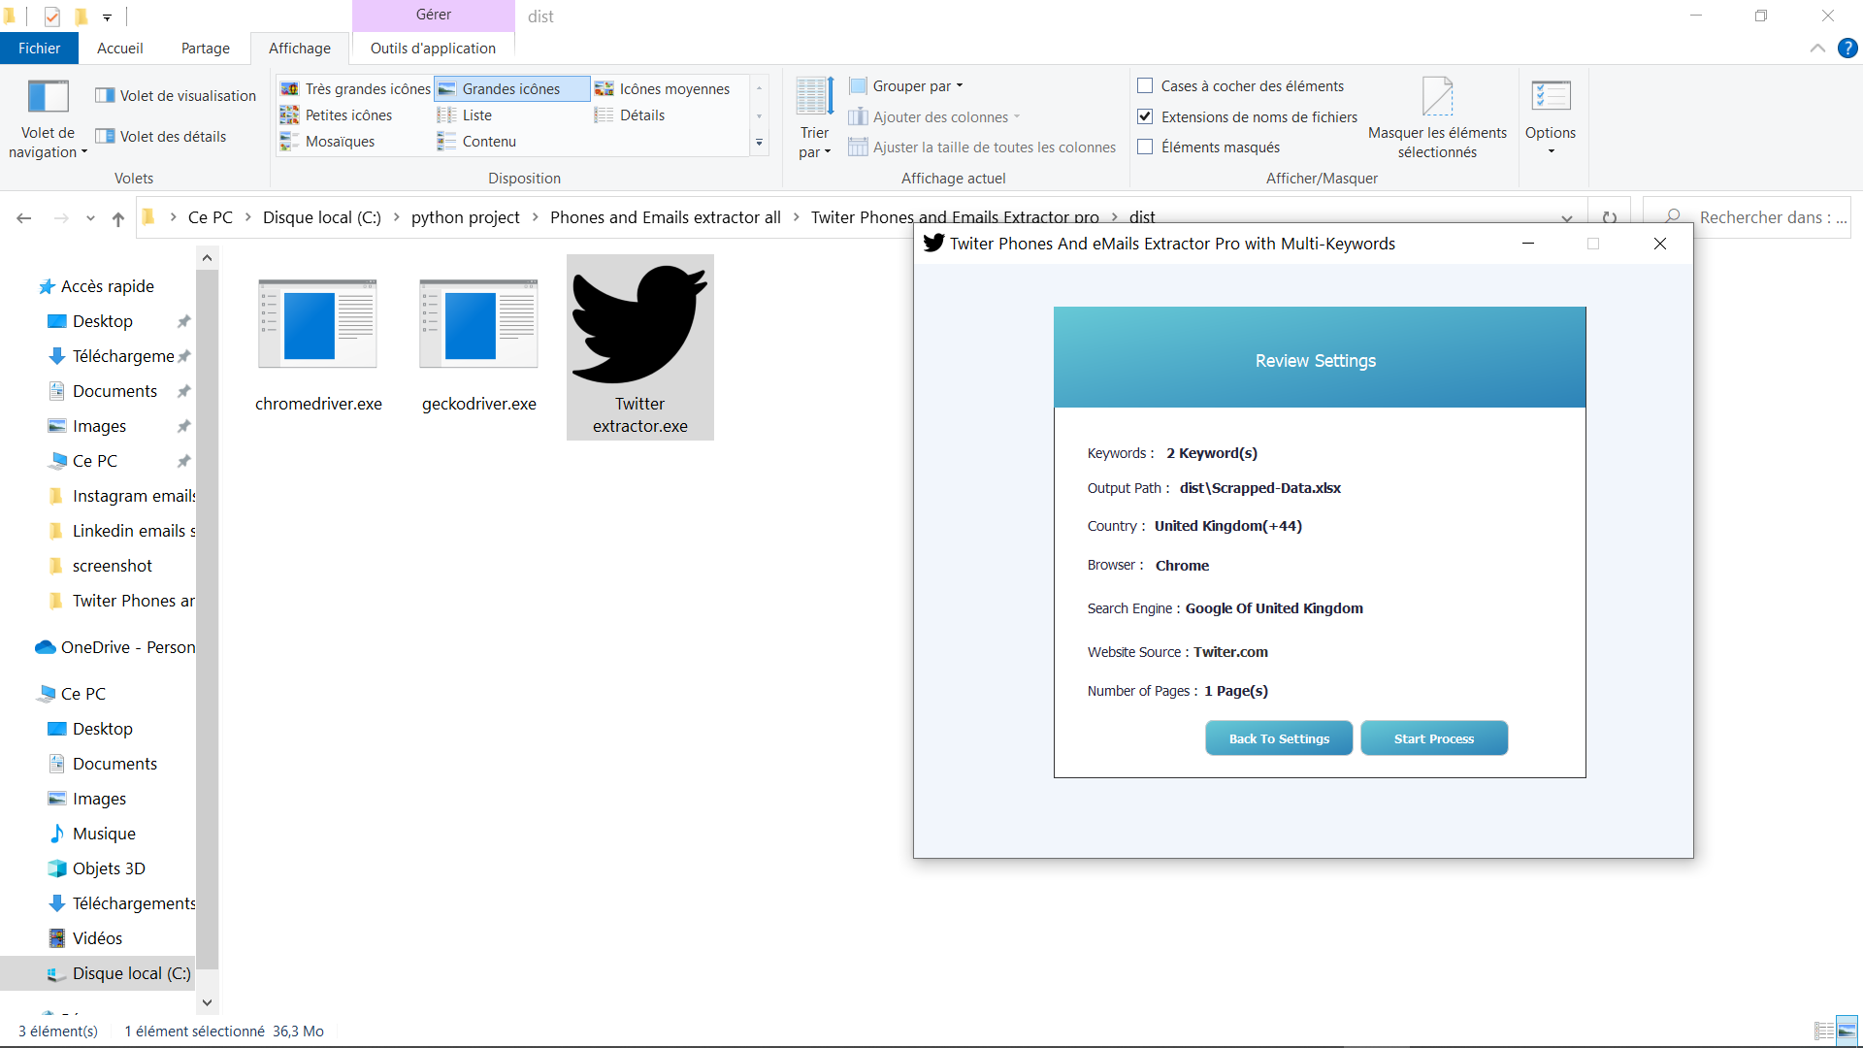Open the Fichier menu tab
The image size is (1863, 1048).
(39, 48)
